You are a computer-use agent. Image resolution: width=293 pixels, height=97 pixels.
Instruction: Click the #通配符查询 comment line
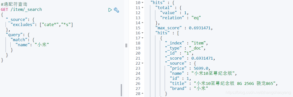[x=14, y=4]
